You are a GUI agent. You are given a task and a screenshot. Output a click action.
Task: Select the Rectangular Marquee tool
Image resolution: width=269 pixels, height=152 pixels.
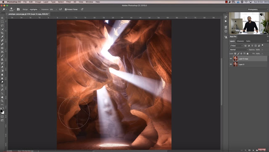click(2, 21)
